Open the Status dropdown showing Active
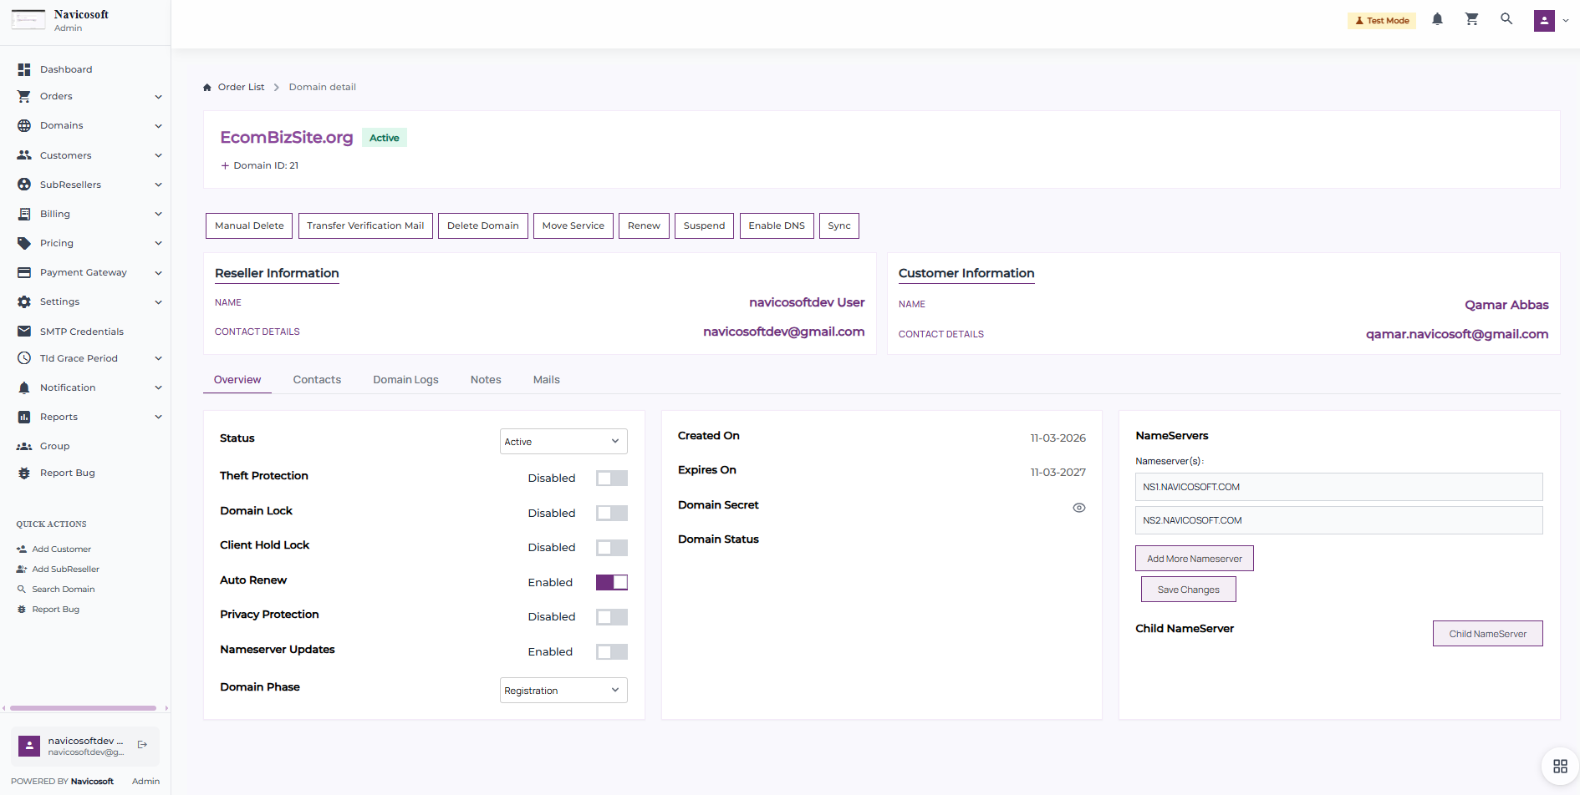The height and width of the screenshot is (795, 1580). tap(563, 442)
